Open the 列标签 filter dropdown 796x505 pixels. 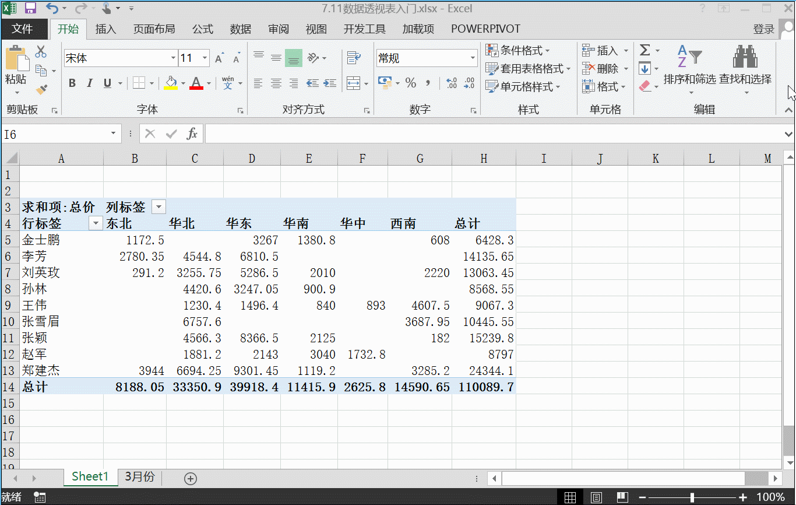(x=158, y=206)
